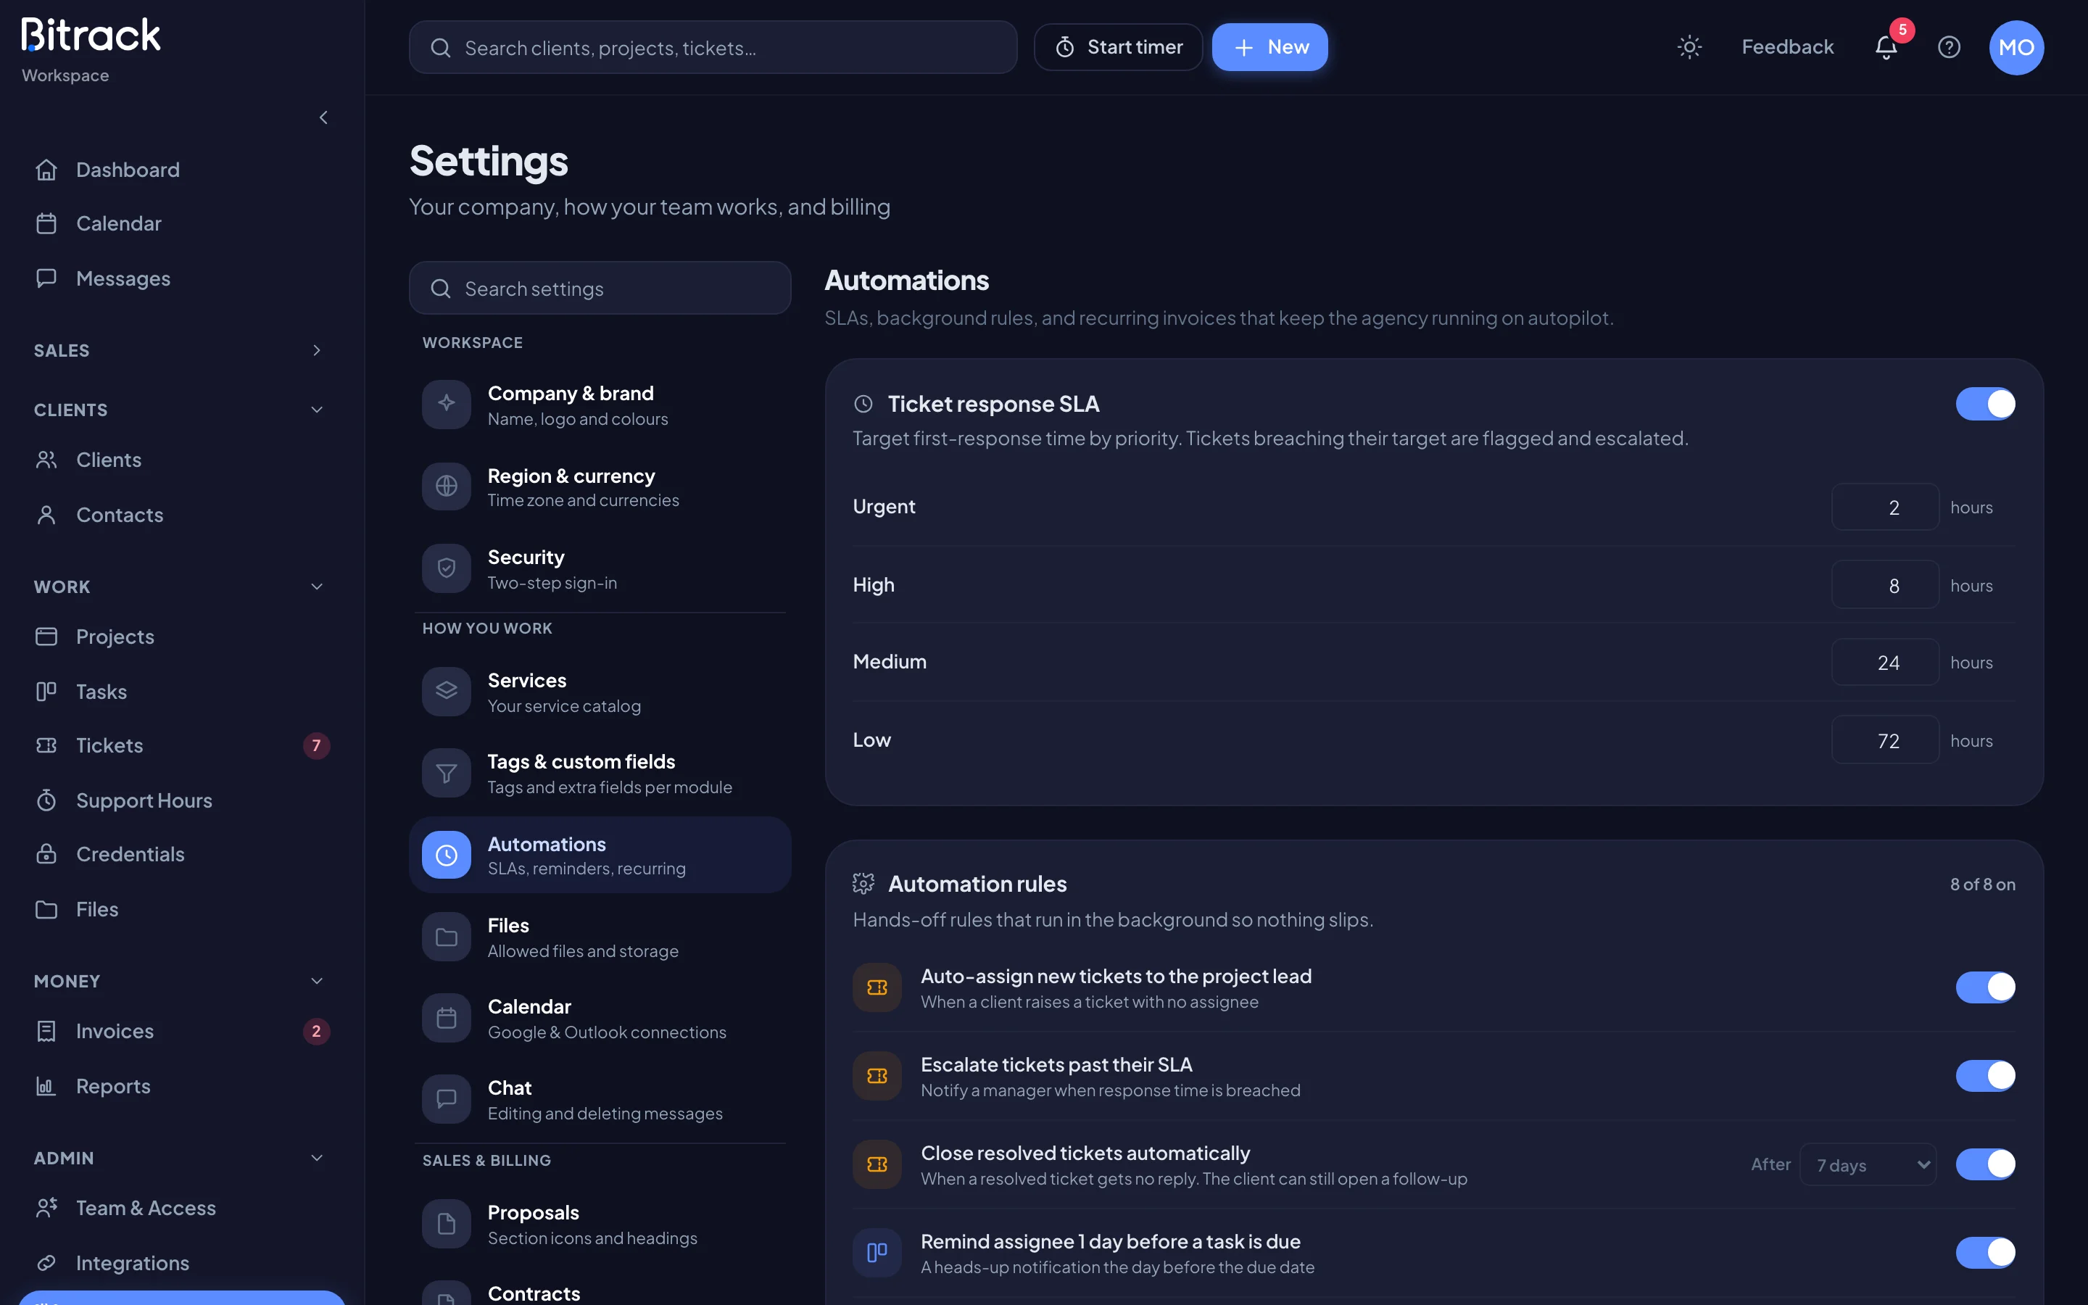Collapse the MONEY sidebar section

181,982
